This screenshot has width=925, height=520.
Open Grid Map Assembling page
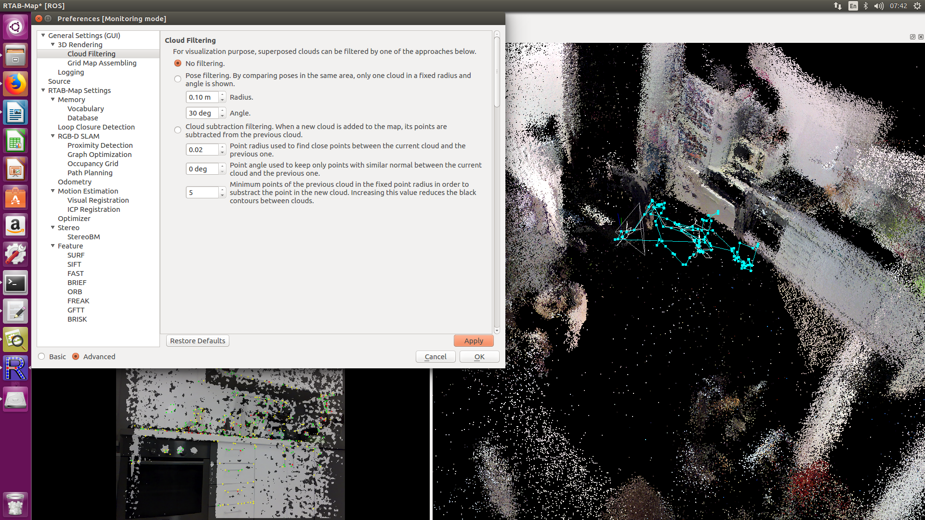point(102,63)
